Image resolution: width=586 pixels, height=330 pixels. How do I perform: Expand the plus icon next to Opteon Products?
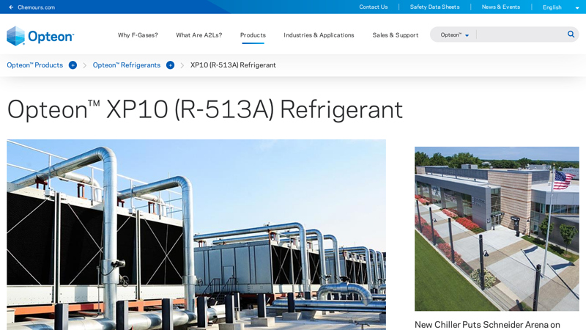coord(73,65)
